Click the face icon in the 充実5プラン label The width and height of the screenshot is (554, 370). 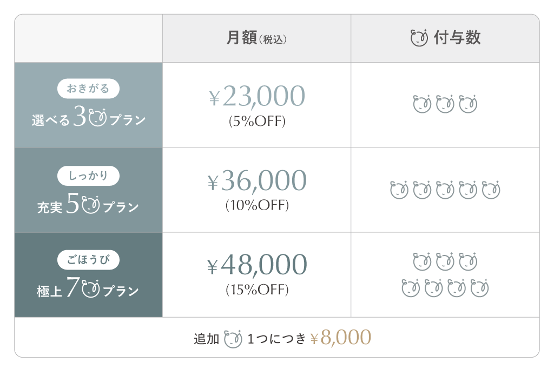91,205
